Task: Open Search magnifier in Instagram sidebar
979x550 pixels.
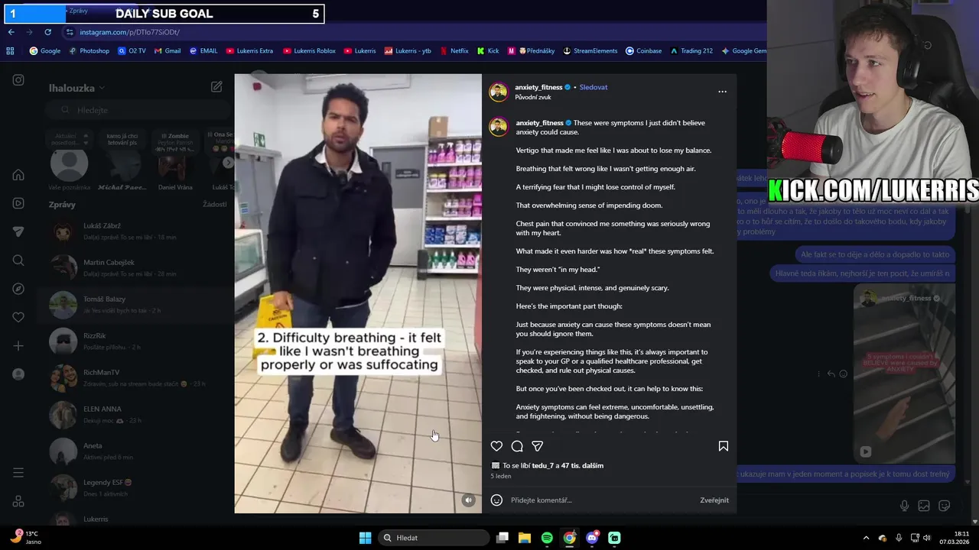Action: 18,260
